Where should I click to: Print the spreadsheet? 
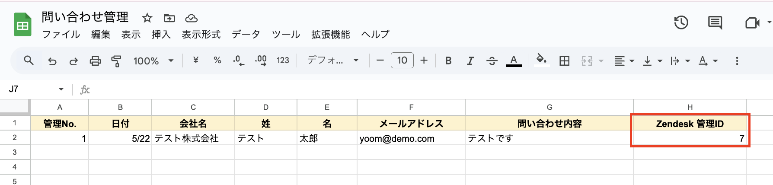(95, 61)
